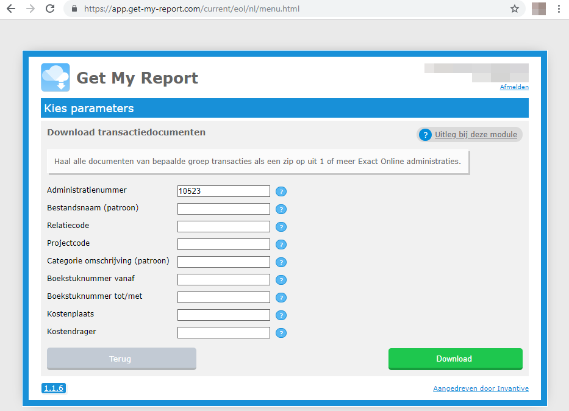Viewport: 569px width, 411px height.
Task: Open help for Categorie omschrijving field
Action: pos(281,262)
